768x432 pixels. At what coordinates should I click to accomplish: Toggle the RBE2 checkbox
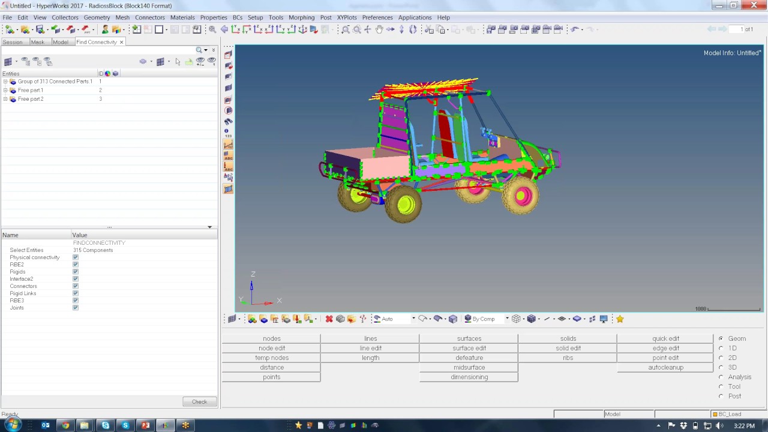[x=76, y=265]
